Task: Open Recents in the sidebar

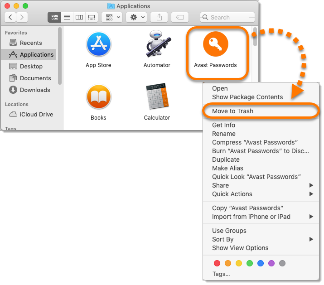Action: pyautogui.click(x=29, y=43)
